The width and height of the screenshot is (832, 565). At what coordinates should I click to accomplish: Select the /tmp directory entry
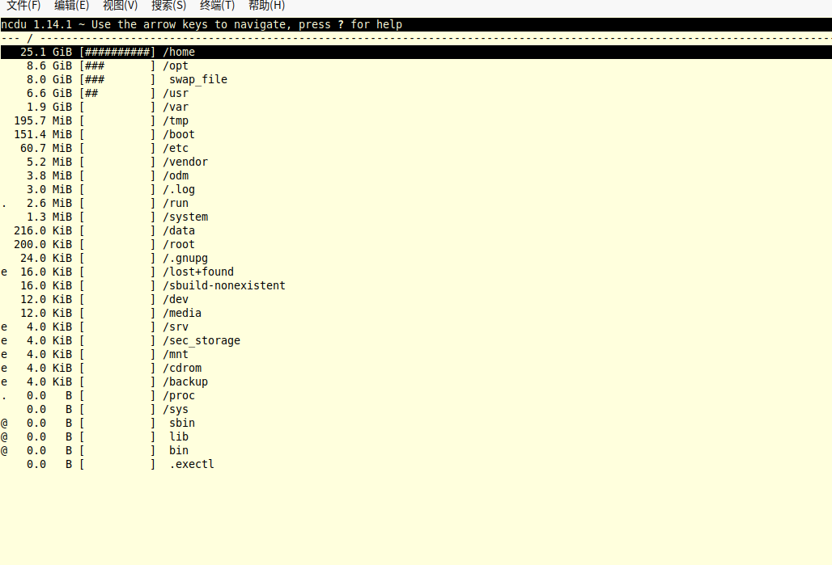point(175,120)
